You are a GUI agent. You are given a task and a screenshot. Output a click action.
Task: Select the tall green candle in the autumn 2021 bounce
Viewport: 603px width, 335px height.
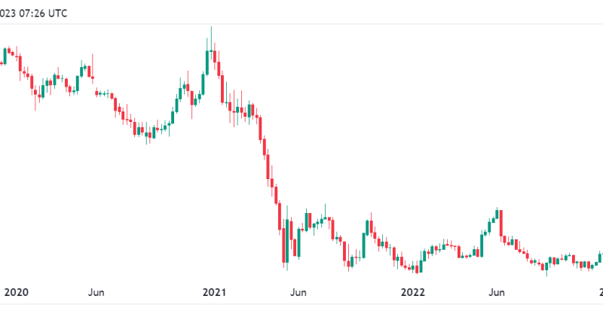[364, 245]
